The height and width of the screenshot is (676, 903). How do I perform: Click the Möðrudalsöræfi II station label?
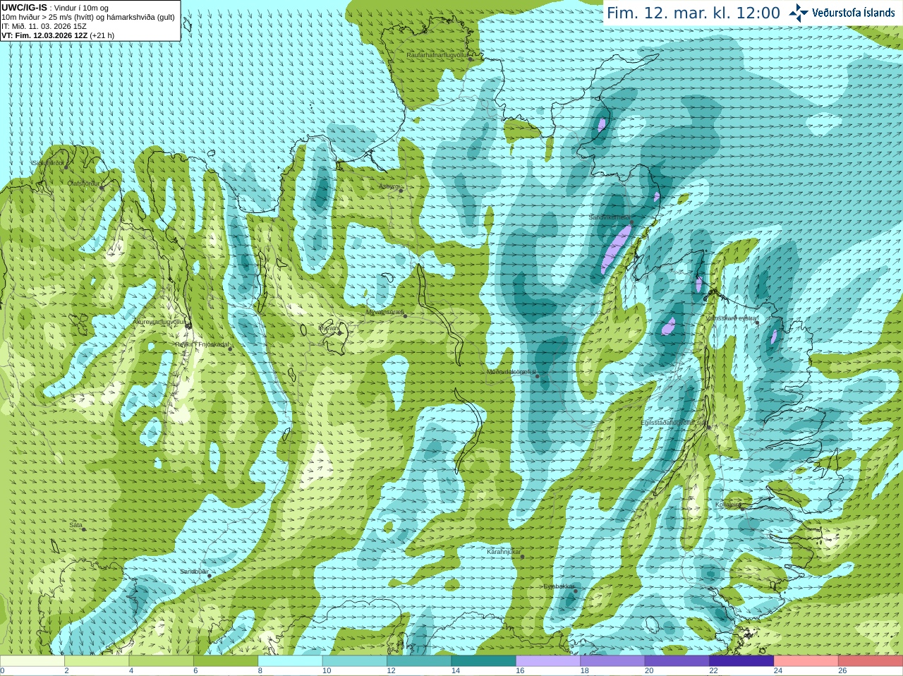pyautogui.click(x=511, y=372)
